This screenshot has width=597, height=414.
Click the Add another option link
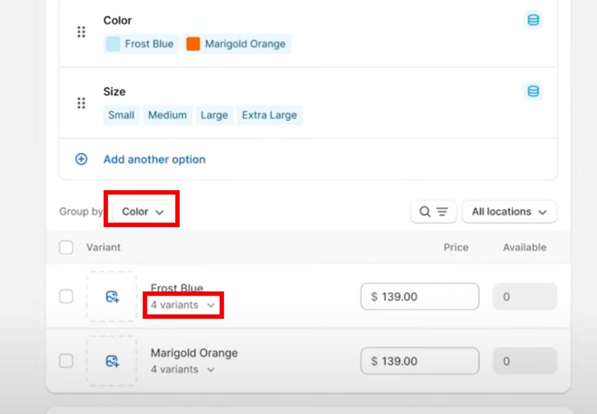point(154,160)
